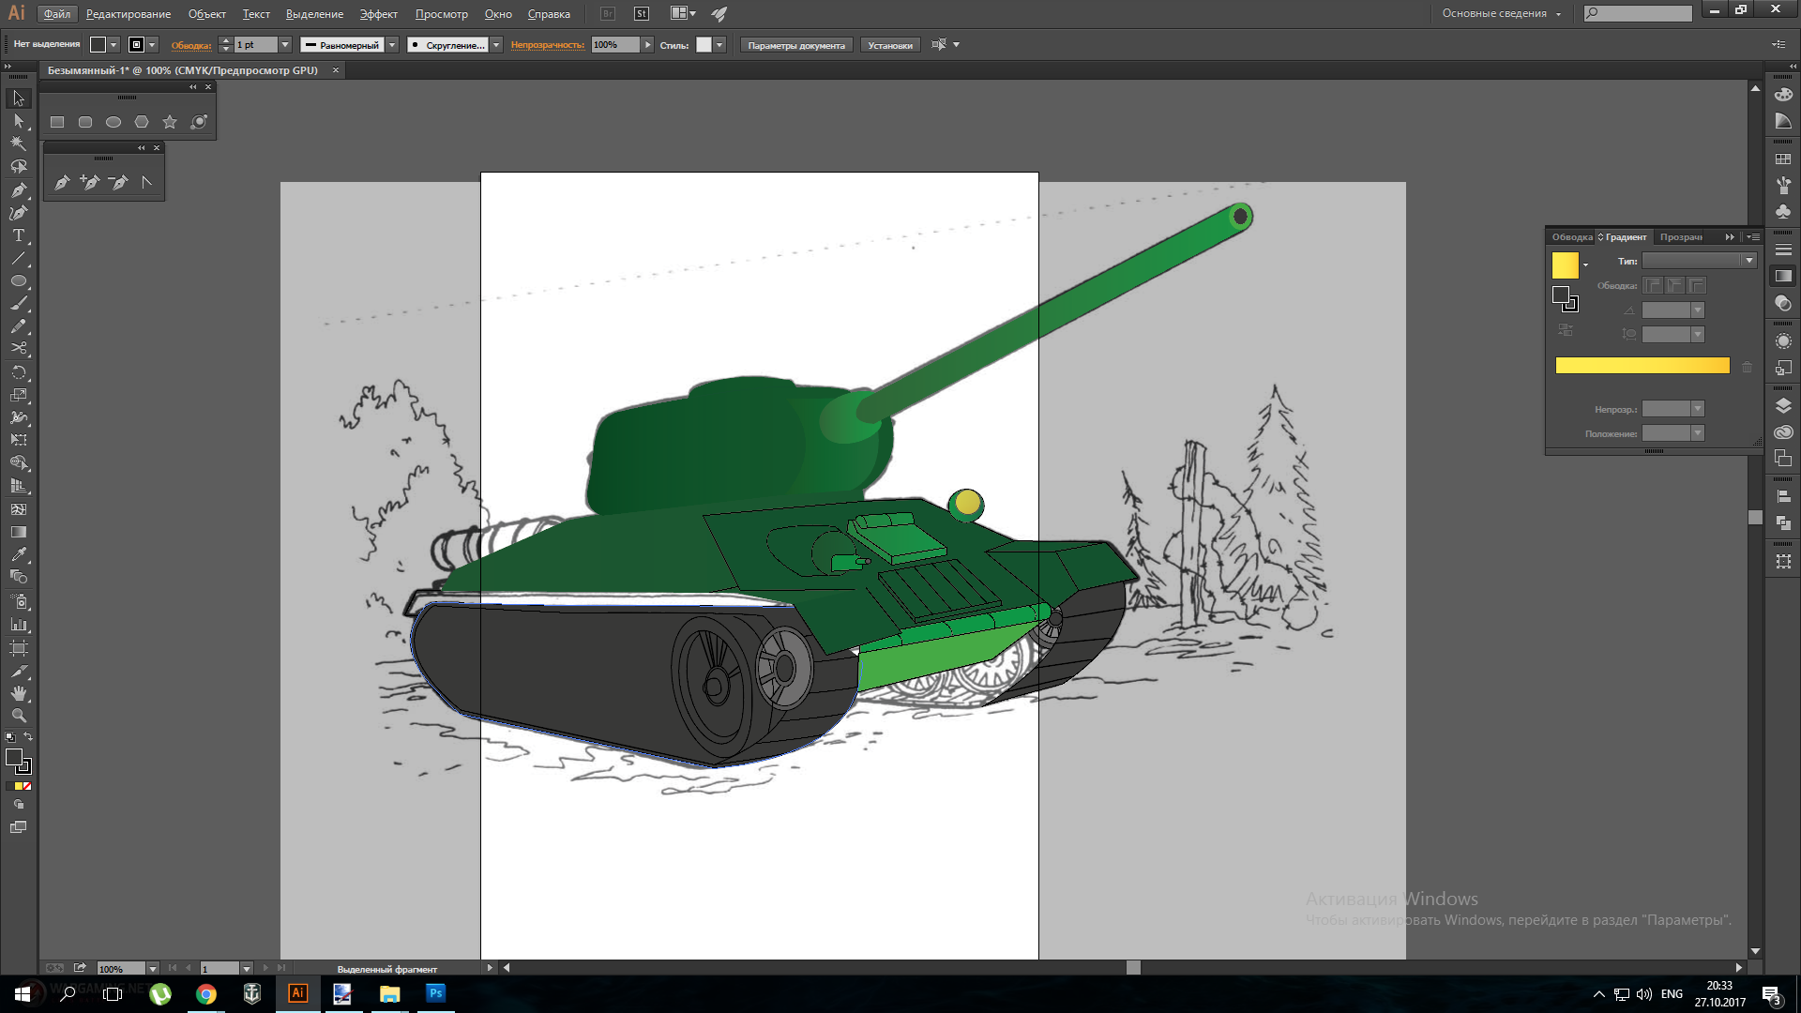Swap fill and stroke colors
This screenshot has height=1013, width=1801.
click(28, 737)
